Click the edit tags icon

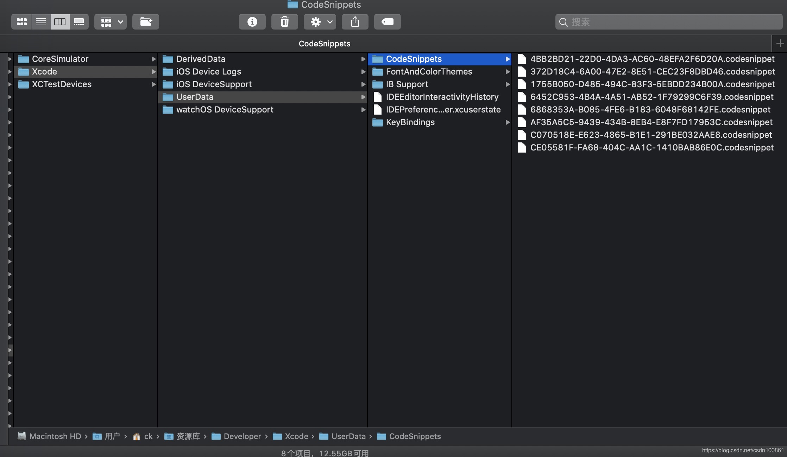tap(387, 22)
